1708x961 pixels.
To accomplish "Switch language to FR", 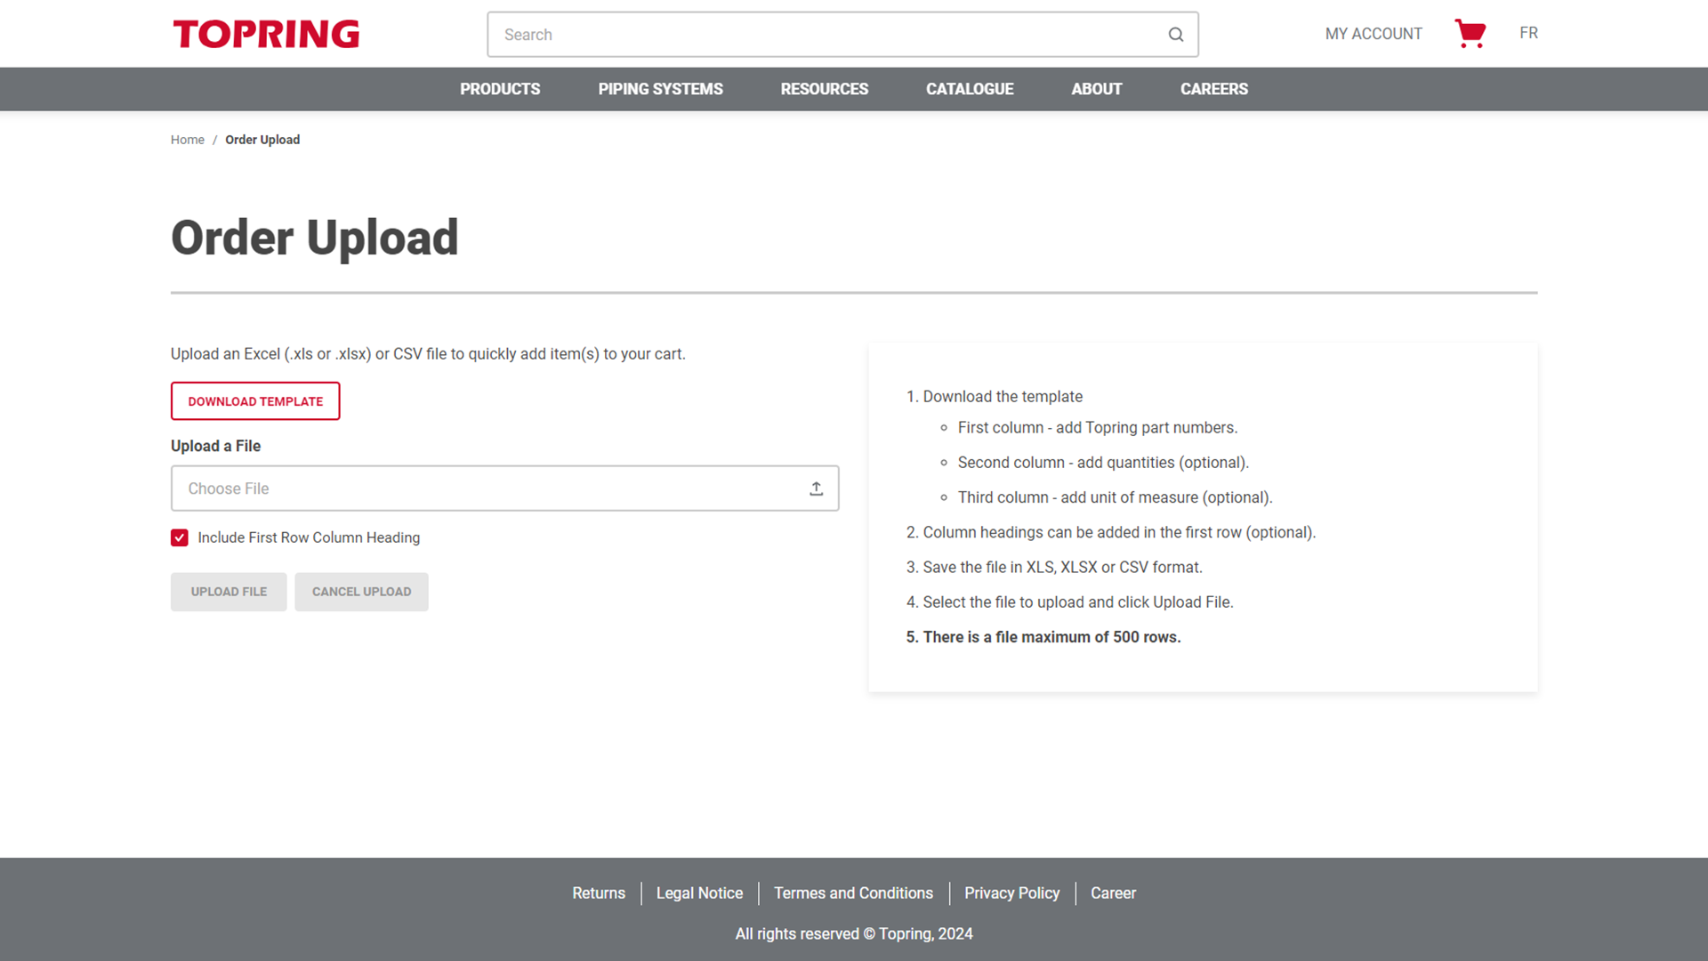I will (1528, 33).
